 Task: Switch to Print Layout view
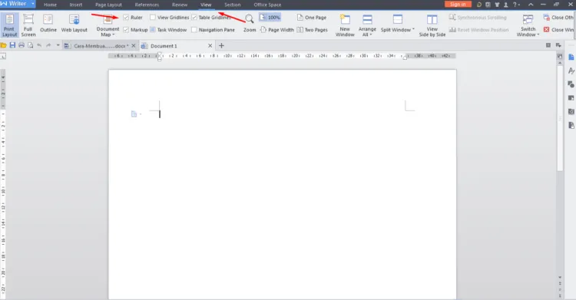point(9,25)
